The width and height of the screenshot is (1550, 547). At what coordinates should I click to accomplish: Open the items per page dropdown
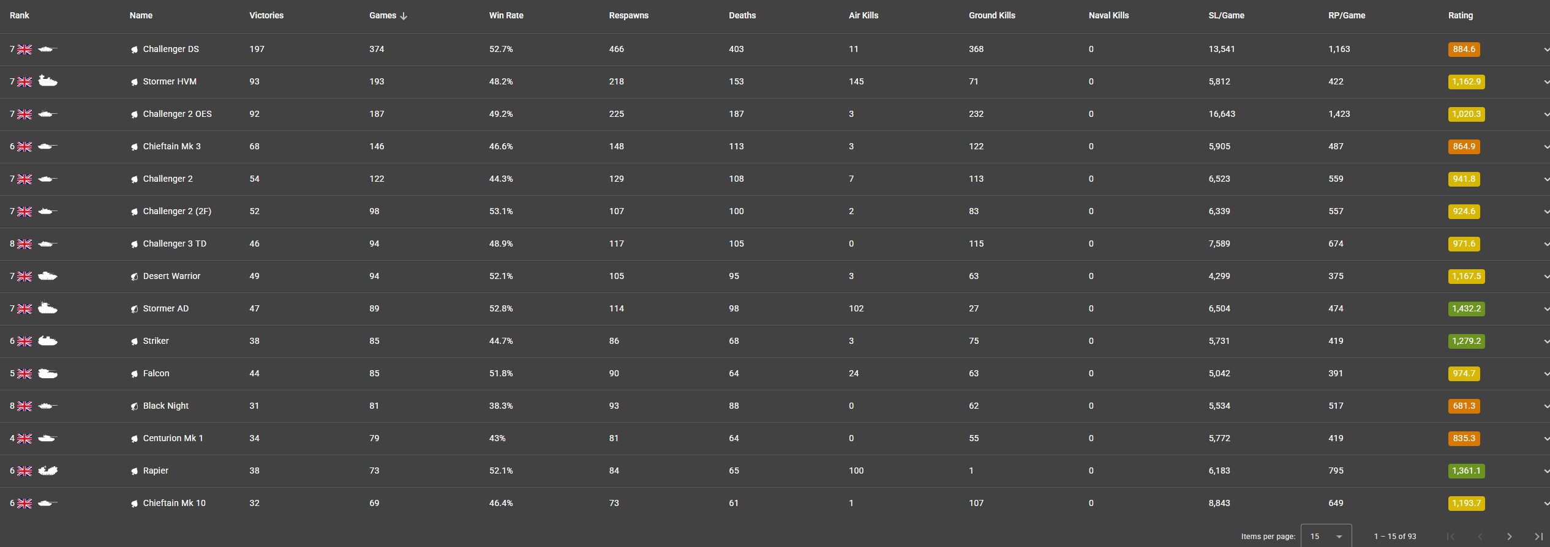(1326, 537)
